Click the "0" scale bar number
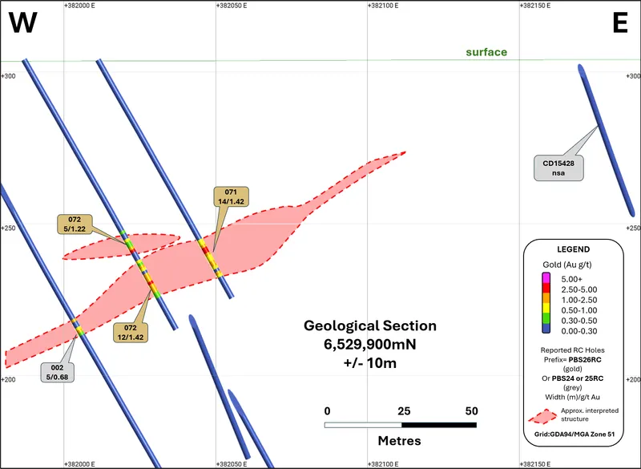 327,411
